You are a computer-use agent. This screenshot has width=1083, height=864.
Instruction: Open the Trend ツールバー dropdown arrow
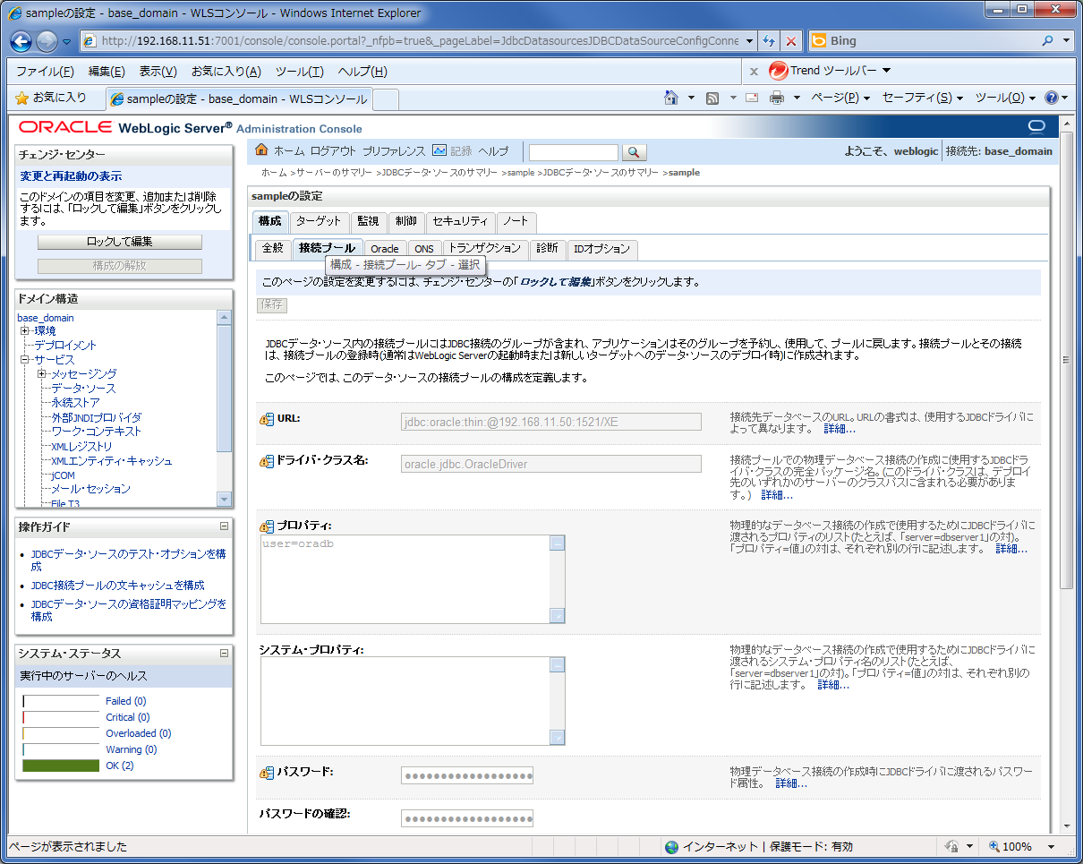[x=886, y=71]
